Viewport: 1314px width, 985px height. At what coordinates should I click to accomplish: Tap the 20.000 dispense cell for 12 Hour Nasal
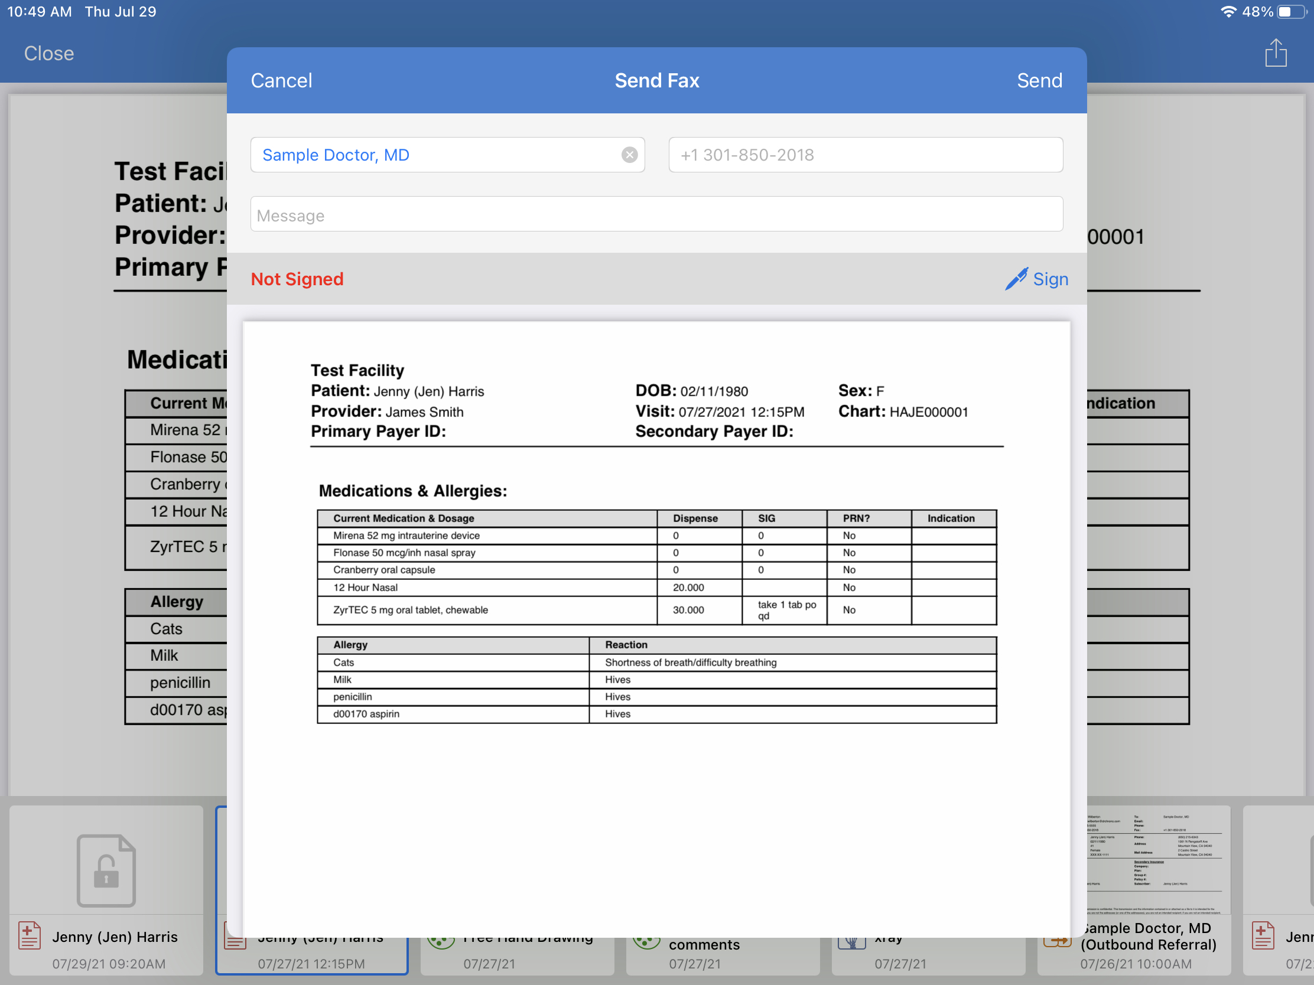tap(699, 587)
